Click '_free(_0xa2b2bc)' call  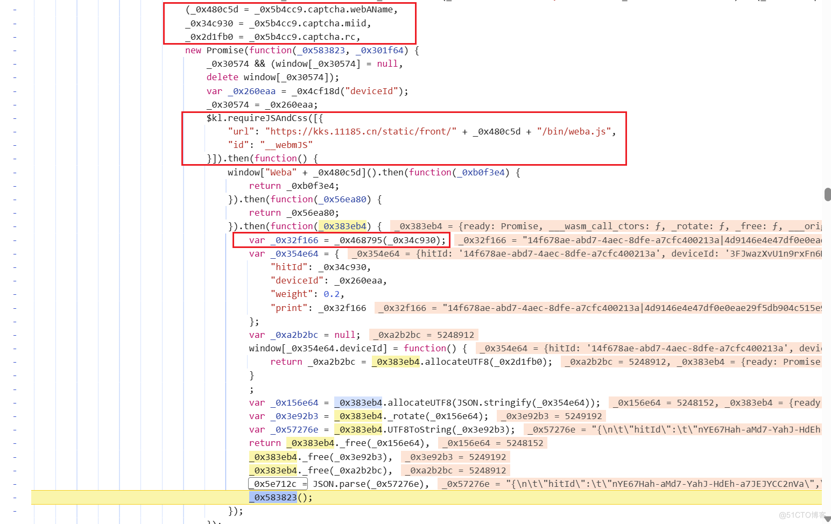tap(344, 471)
